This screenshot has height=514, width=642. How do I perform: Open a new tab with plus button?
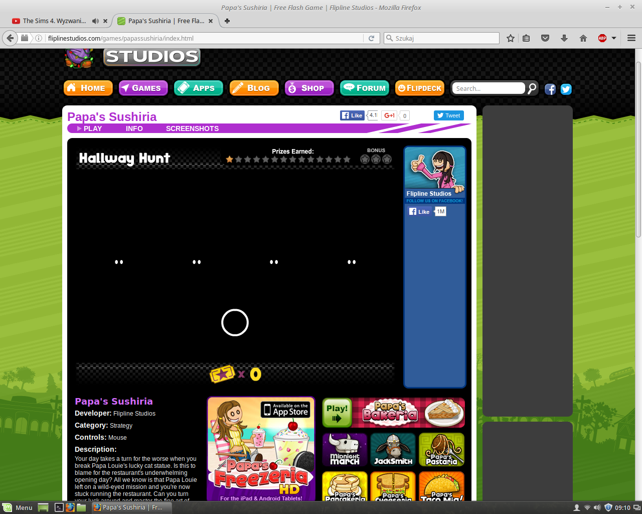tap(227, 21)
